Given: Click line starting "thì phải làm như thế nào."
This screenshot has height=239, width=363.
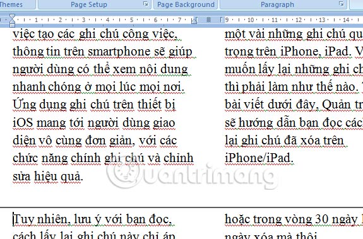Looking at the screenshot, I should [x=294, y=87].
